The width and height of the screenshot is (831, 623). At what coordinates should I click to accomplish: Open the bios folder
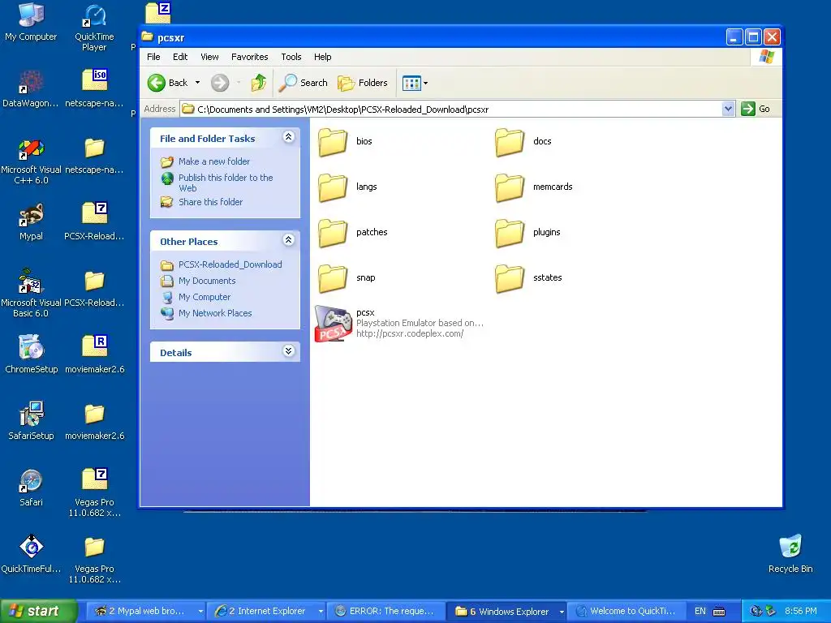[x=333, y=142]
